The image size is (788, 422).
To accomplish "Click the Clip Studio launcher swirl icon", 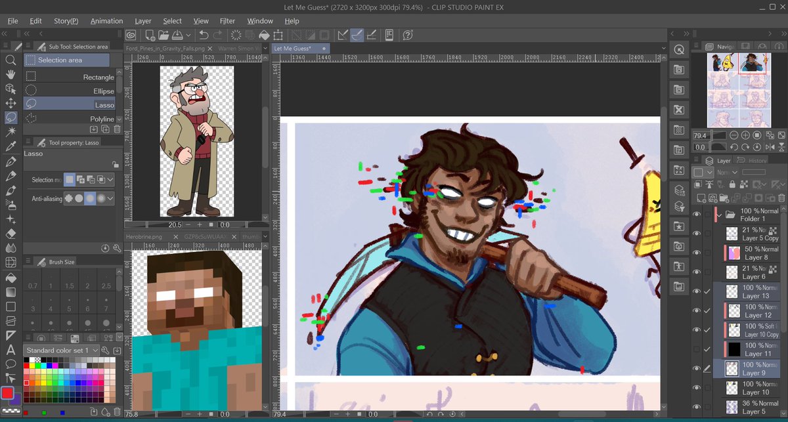I will 131,35.
